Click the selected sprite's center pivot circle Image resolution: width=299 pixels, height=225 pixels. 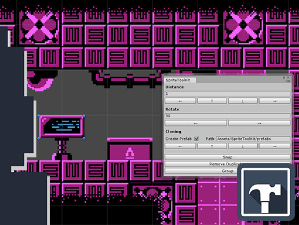(61, 127)
